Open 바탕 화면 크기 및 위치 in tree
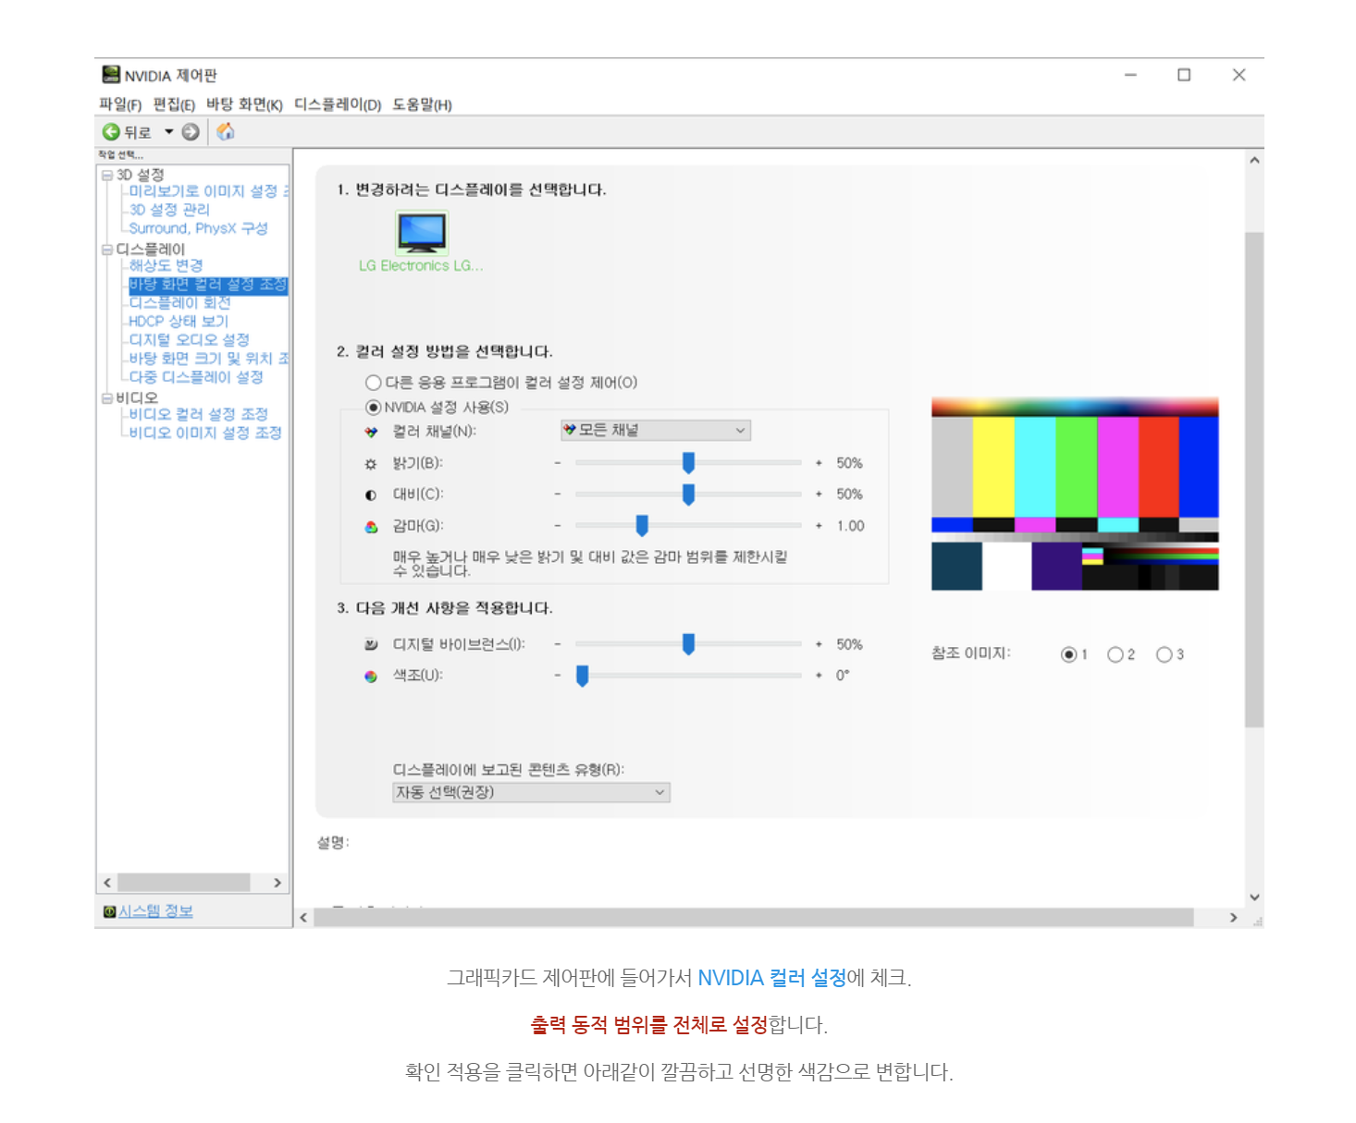This screenshot has height=1123, width=1356. [x=209, y=359]
